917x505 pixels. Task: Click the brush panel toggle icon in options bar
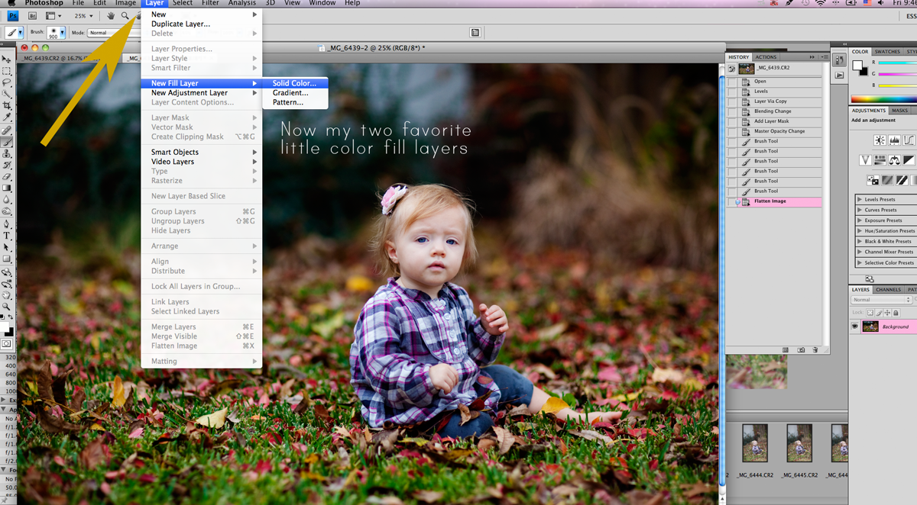475,33
